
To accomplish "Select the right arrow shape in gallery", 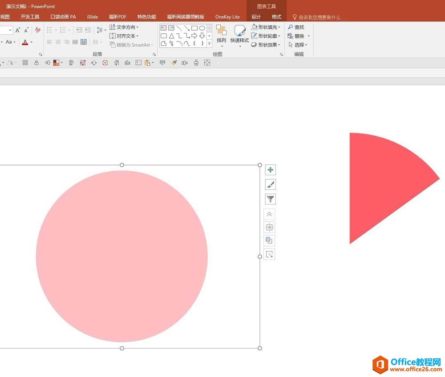I will 194,36.
